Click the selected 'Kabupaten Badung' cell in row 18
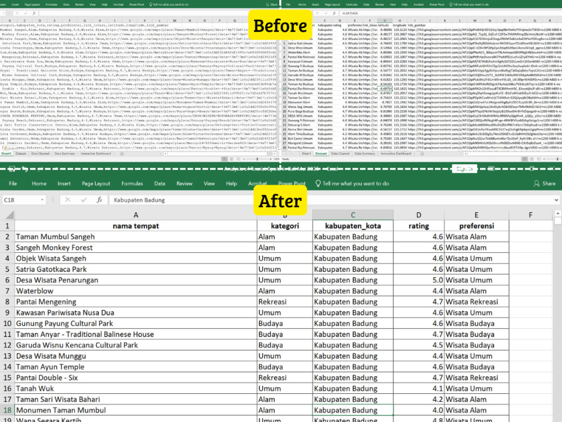This screenshot has width=562, height=422. coord(353,410)
